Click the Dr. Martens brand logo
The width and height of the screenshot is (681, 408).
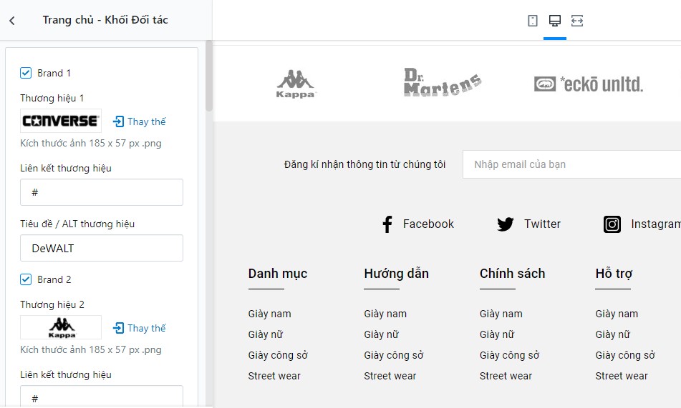pyautogui.click(x=442, y=82)
